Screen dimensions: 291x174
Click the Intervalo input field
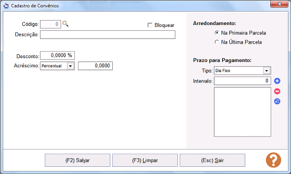pos(242,81)
